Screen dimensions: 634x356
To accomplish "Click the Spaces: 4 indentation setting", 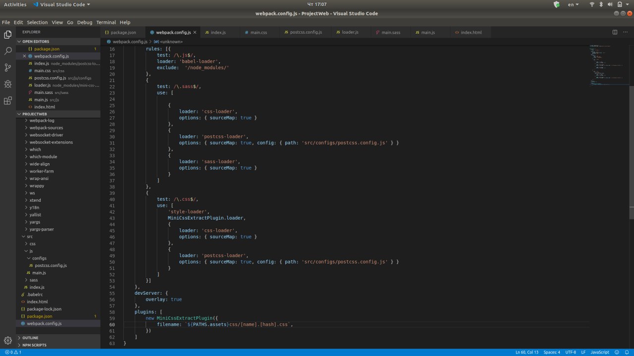I will [x=551, y=352].
